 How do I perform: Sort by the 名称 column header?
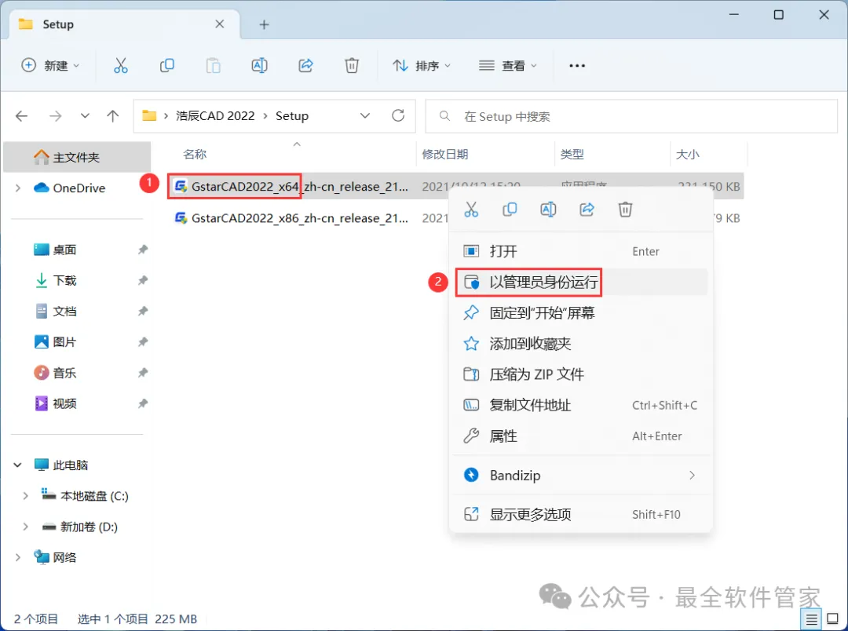(x=195, y=154)
